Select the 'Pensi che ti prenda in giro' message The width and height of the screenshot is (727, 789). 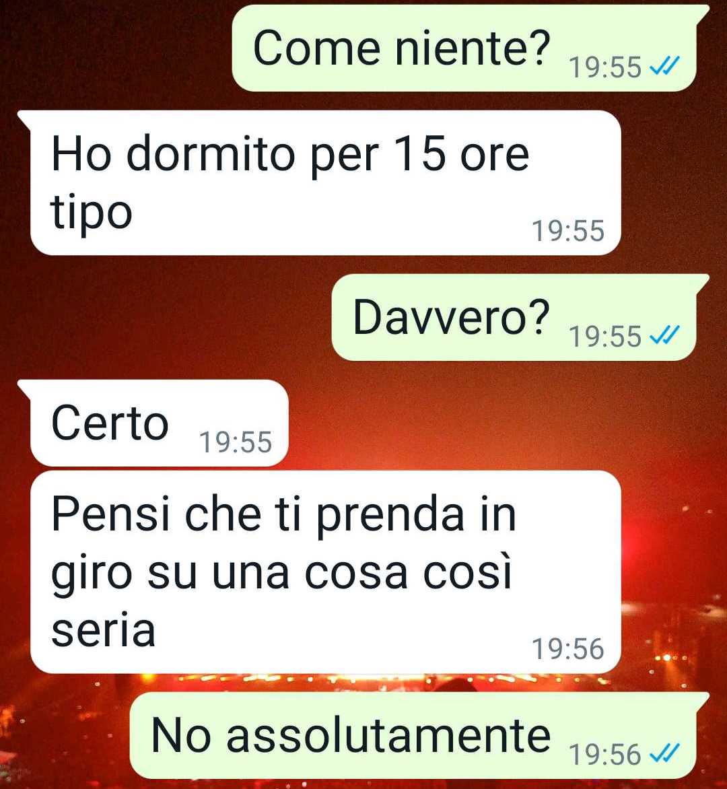pyautogui.click(x=326, y=572)
